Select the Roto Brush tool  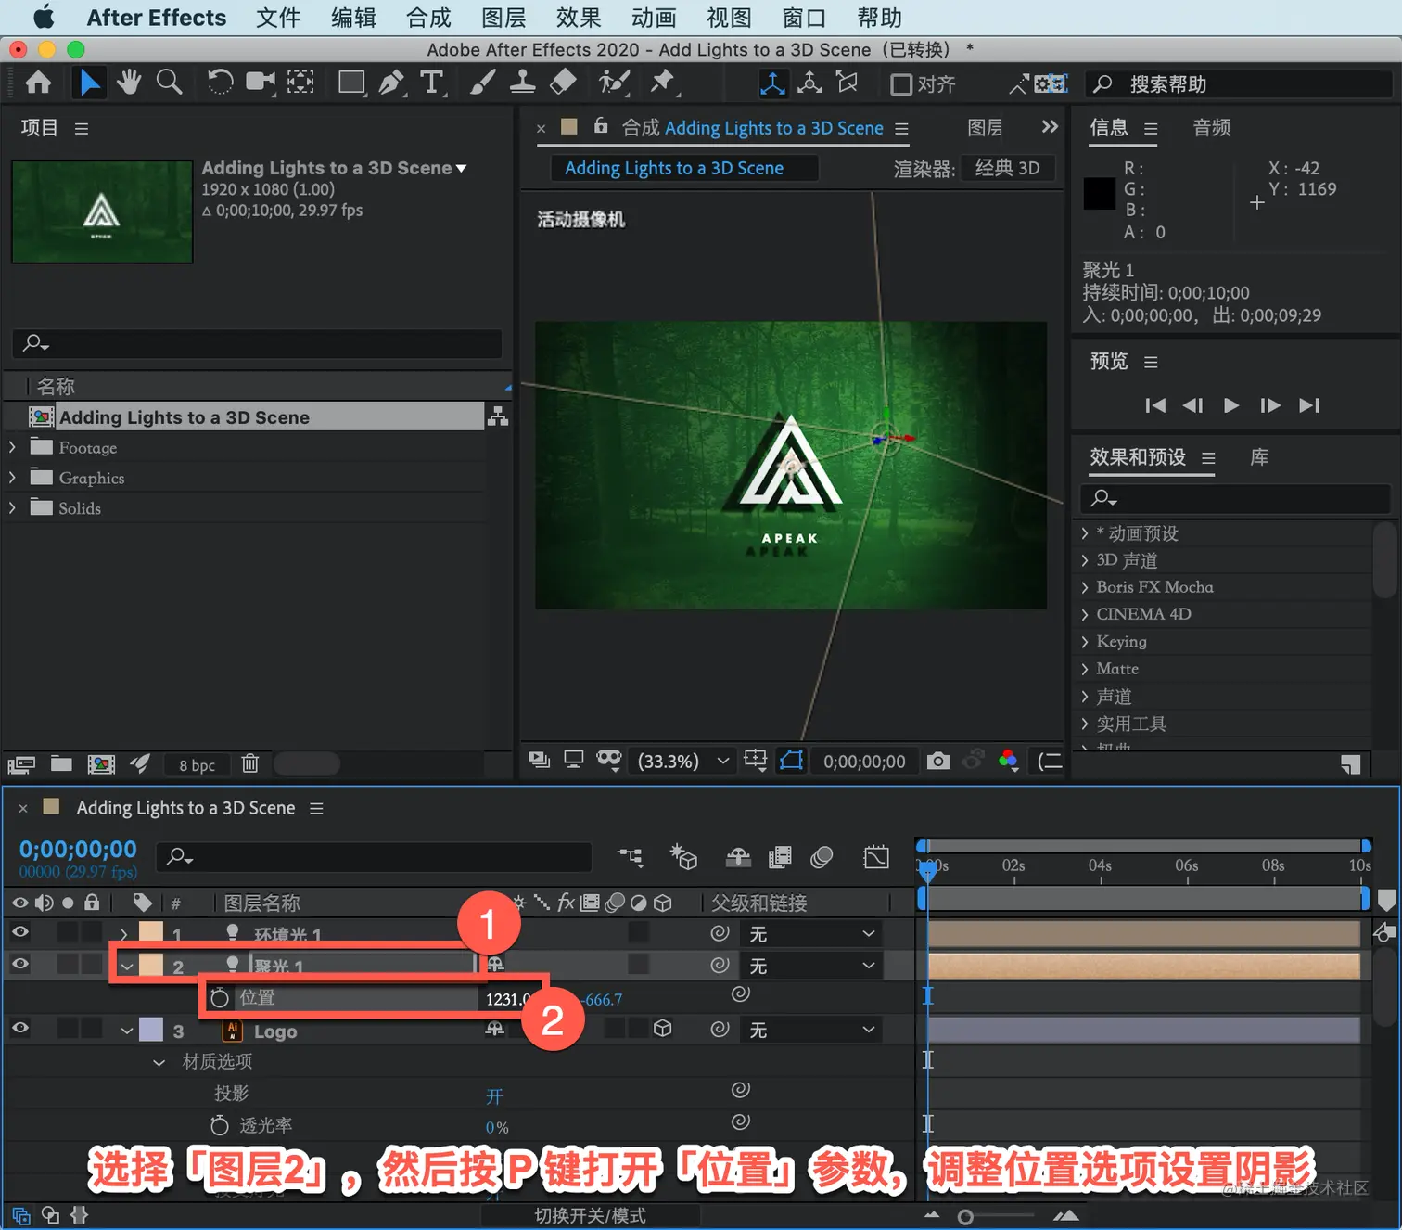coord(614,83)
